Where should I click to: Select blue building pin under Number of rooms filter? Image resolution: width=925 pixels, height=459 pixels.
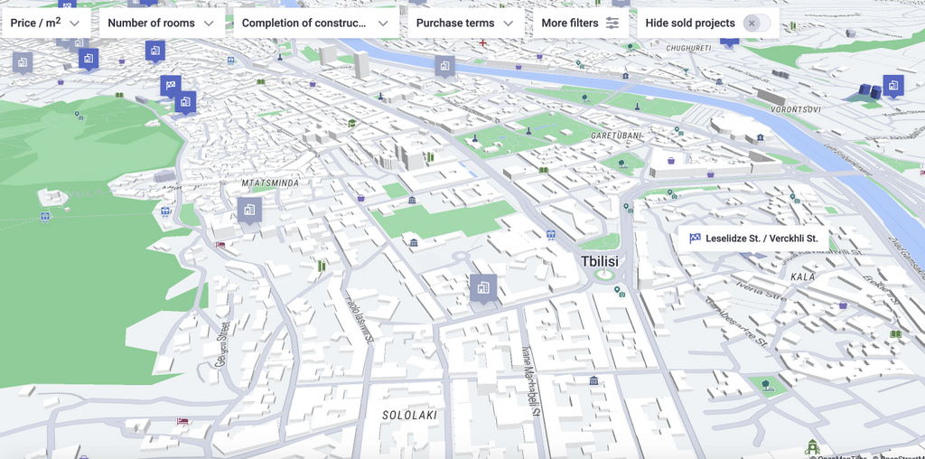point(155,52)
